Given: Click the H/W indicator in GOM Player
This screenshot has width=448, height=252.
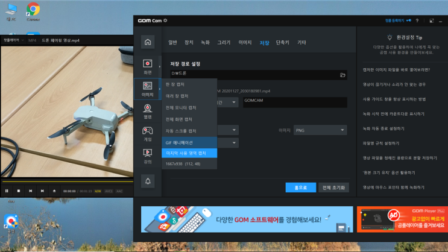Looking at the screenshot, I should click(98, 191).
